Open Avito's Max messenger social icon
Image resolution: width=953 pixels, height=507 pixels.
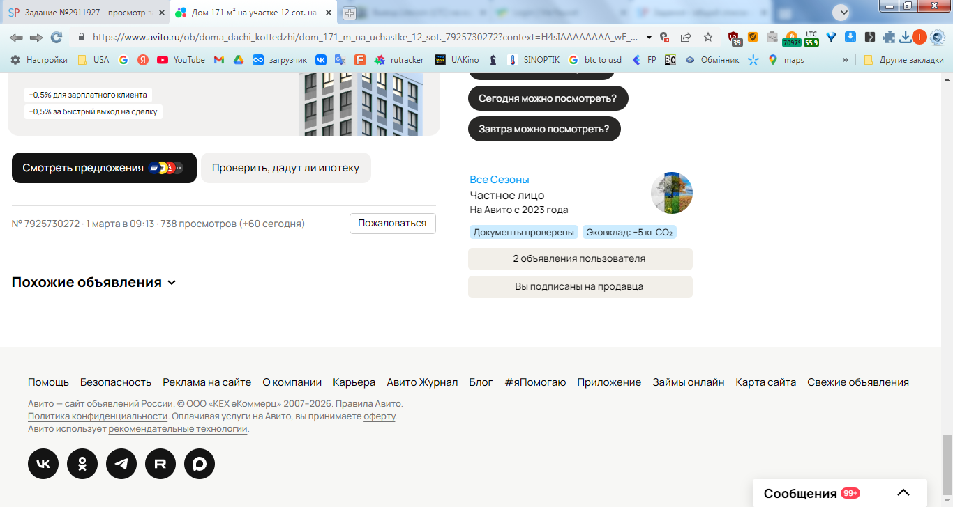tap(200, 464)
